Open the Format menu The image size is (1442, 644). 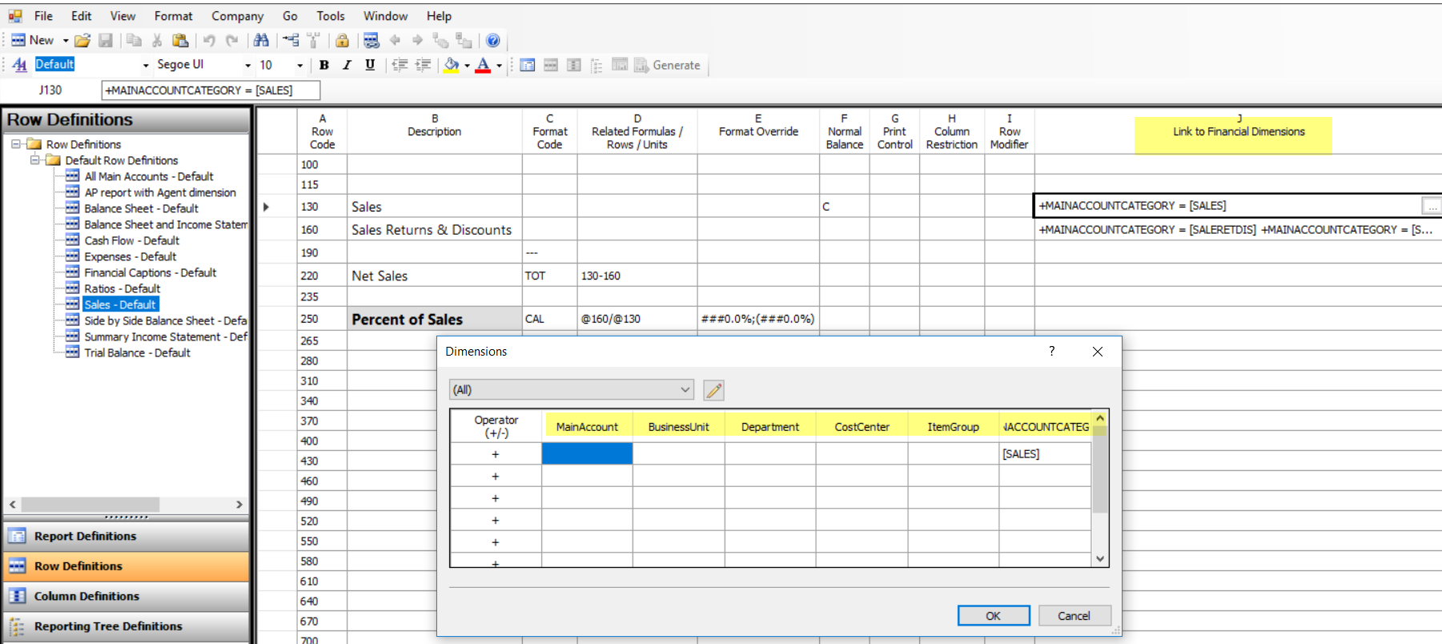coord(174,16)
